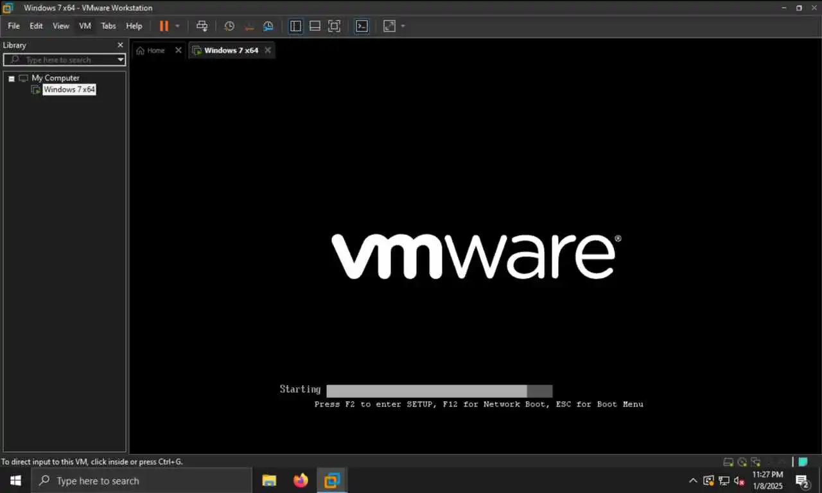This screenshot has width=822, height=493.
Task: Toggle the library sidebar view icon
Action: point(295,26)
